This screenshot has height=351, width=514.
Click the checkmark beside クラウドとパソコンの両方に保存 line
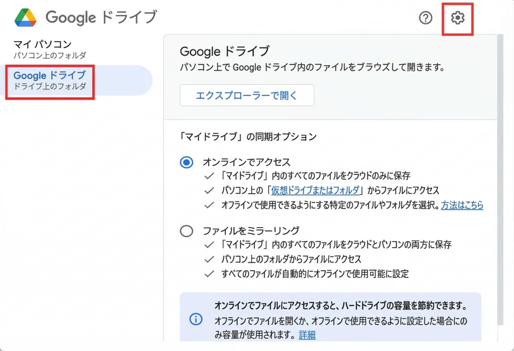(209, 245)
